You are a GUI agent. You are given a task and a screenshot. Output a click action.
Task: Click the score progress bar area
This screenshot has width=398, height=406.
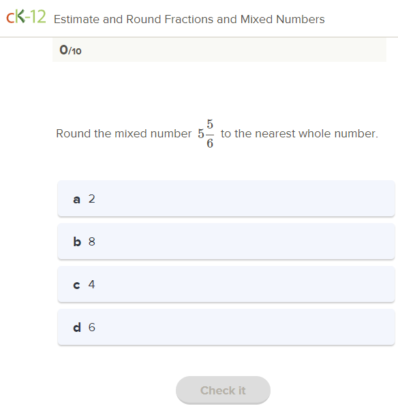(219, 50)
